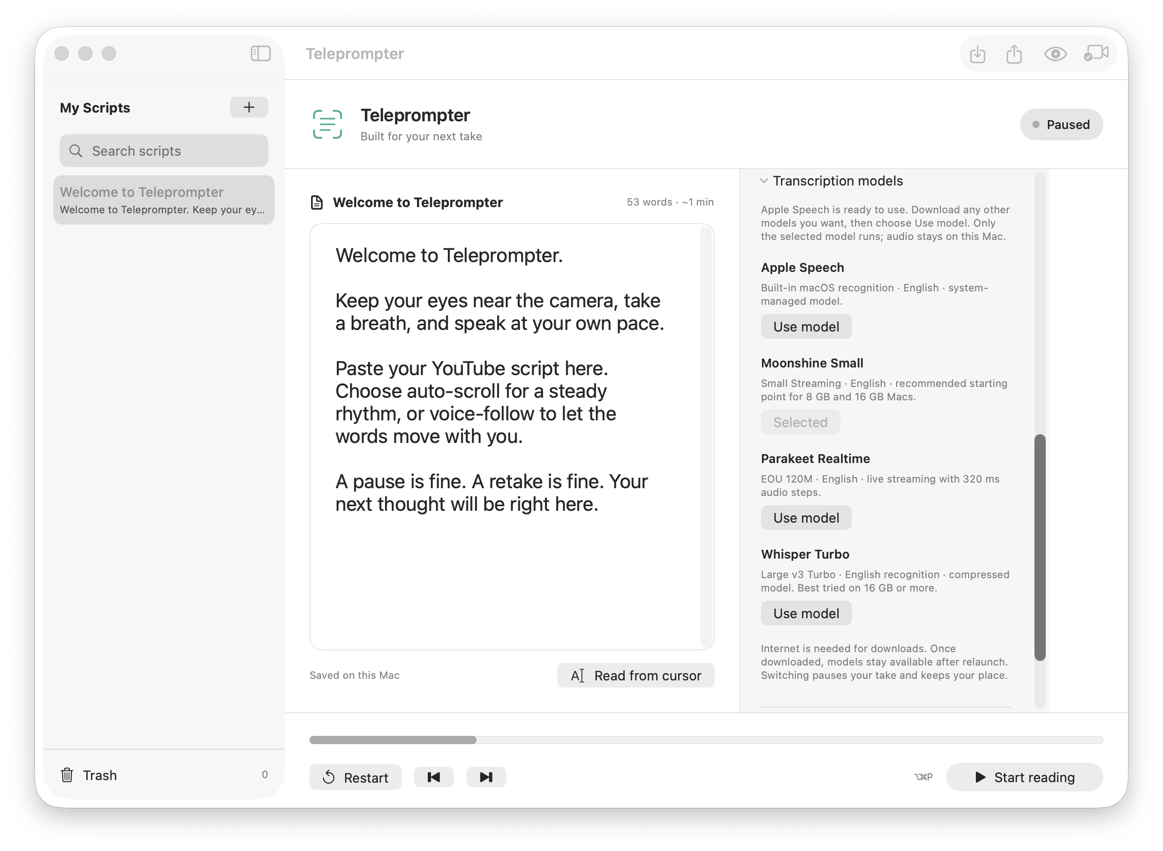Click the "Saved on this Mac" status text

coord(355,675)
